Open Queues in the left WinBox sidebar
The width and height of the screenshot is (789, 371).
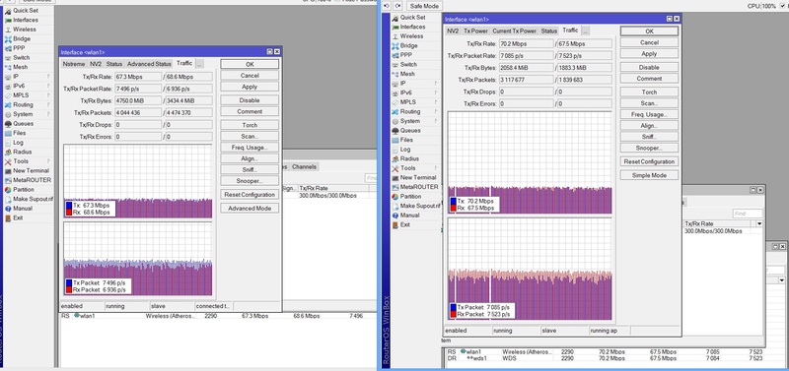click(x=23, y=123)
